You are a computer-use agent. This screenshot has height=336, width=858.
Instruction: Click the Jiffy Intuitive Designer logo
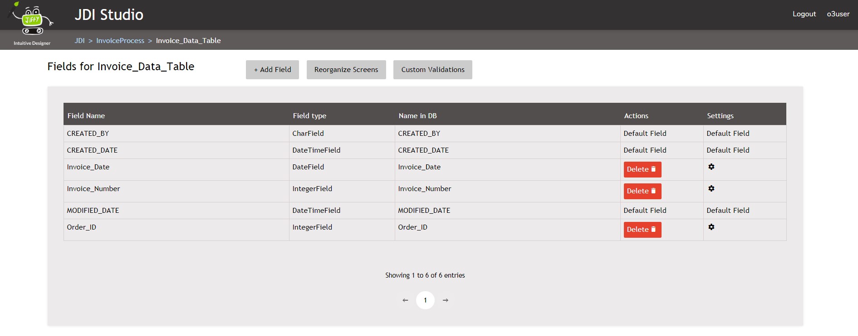tap(32, 24)
